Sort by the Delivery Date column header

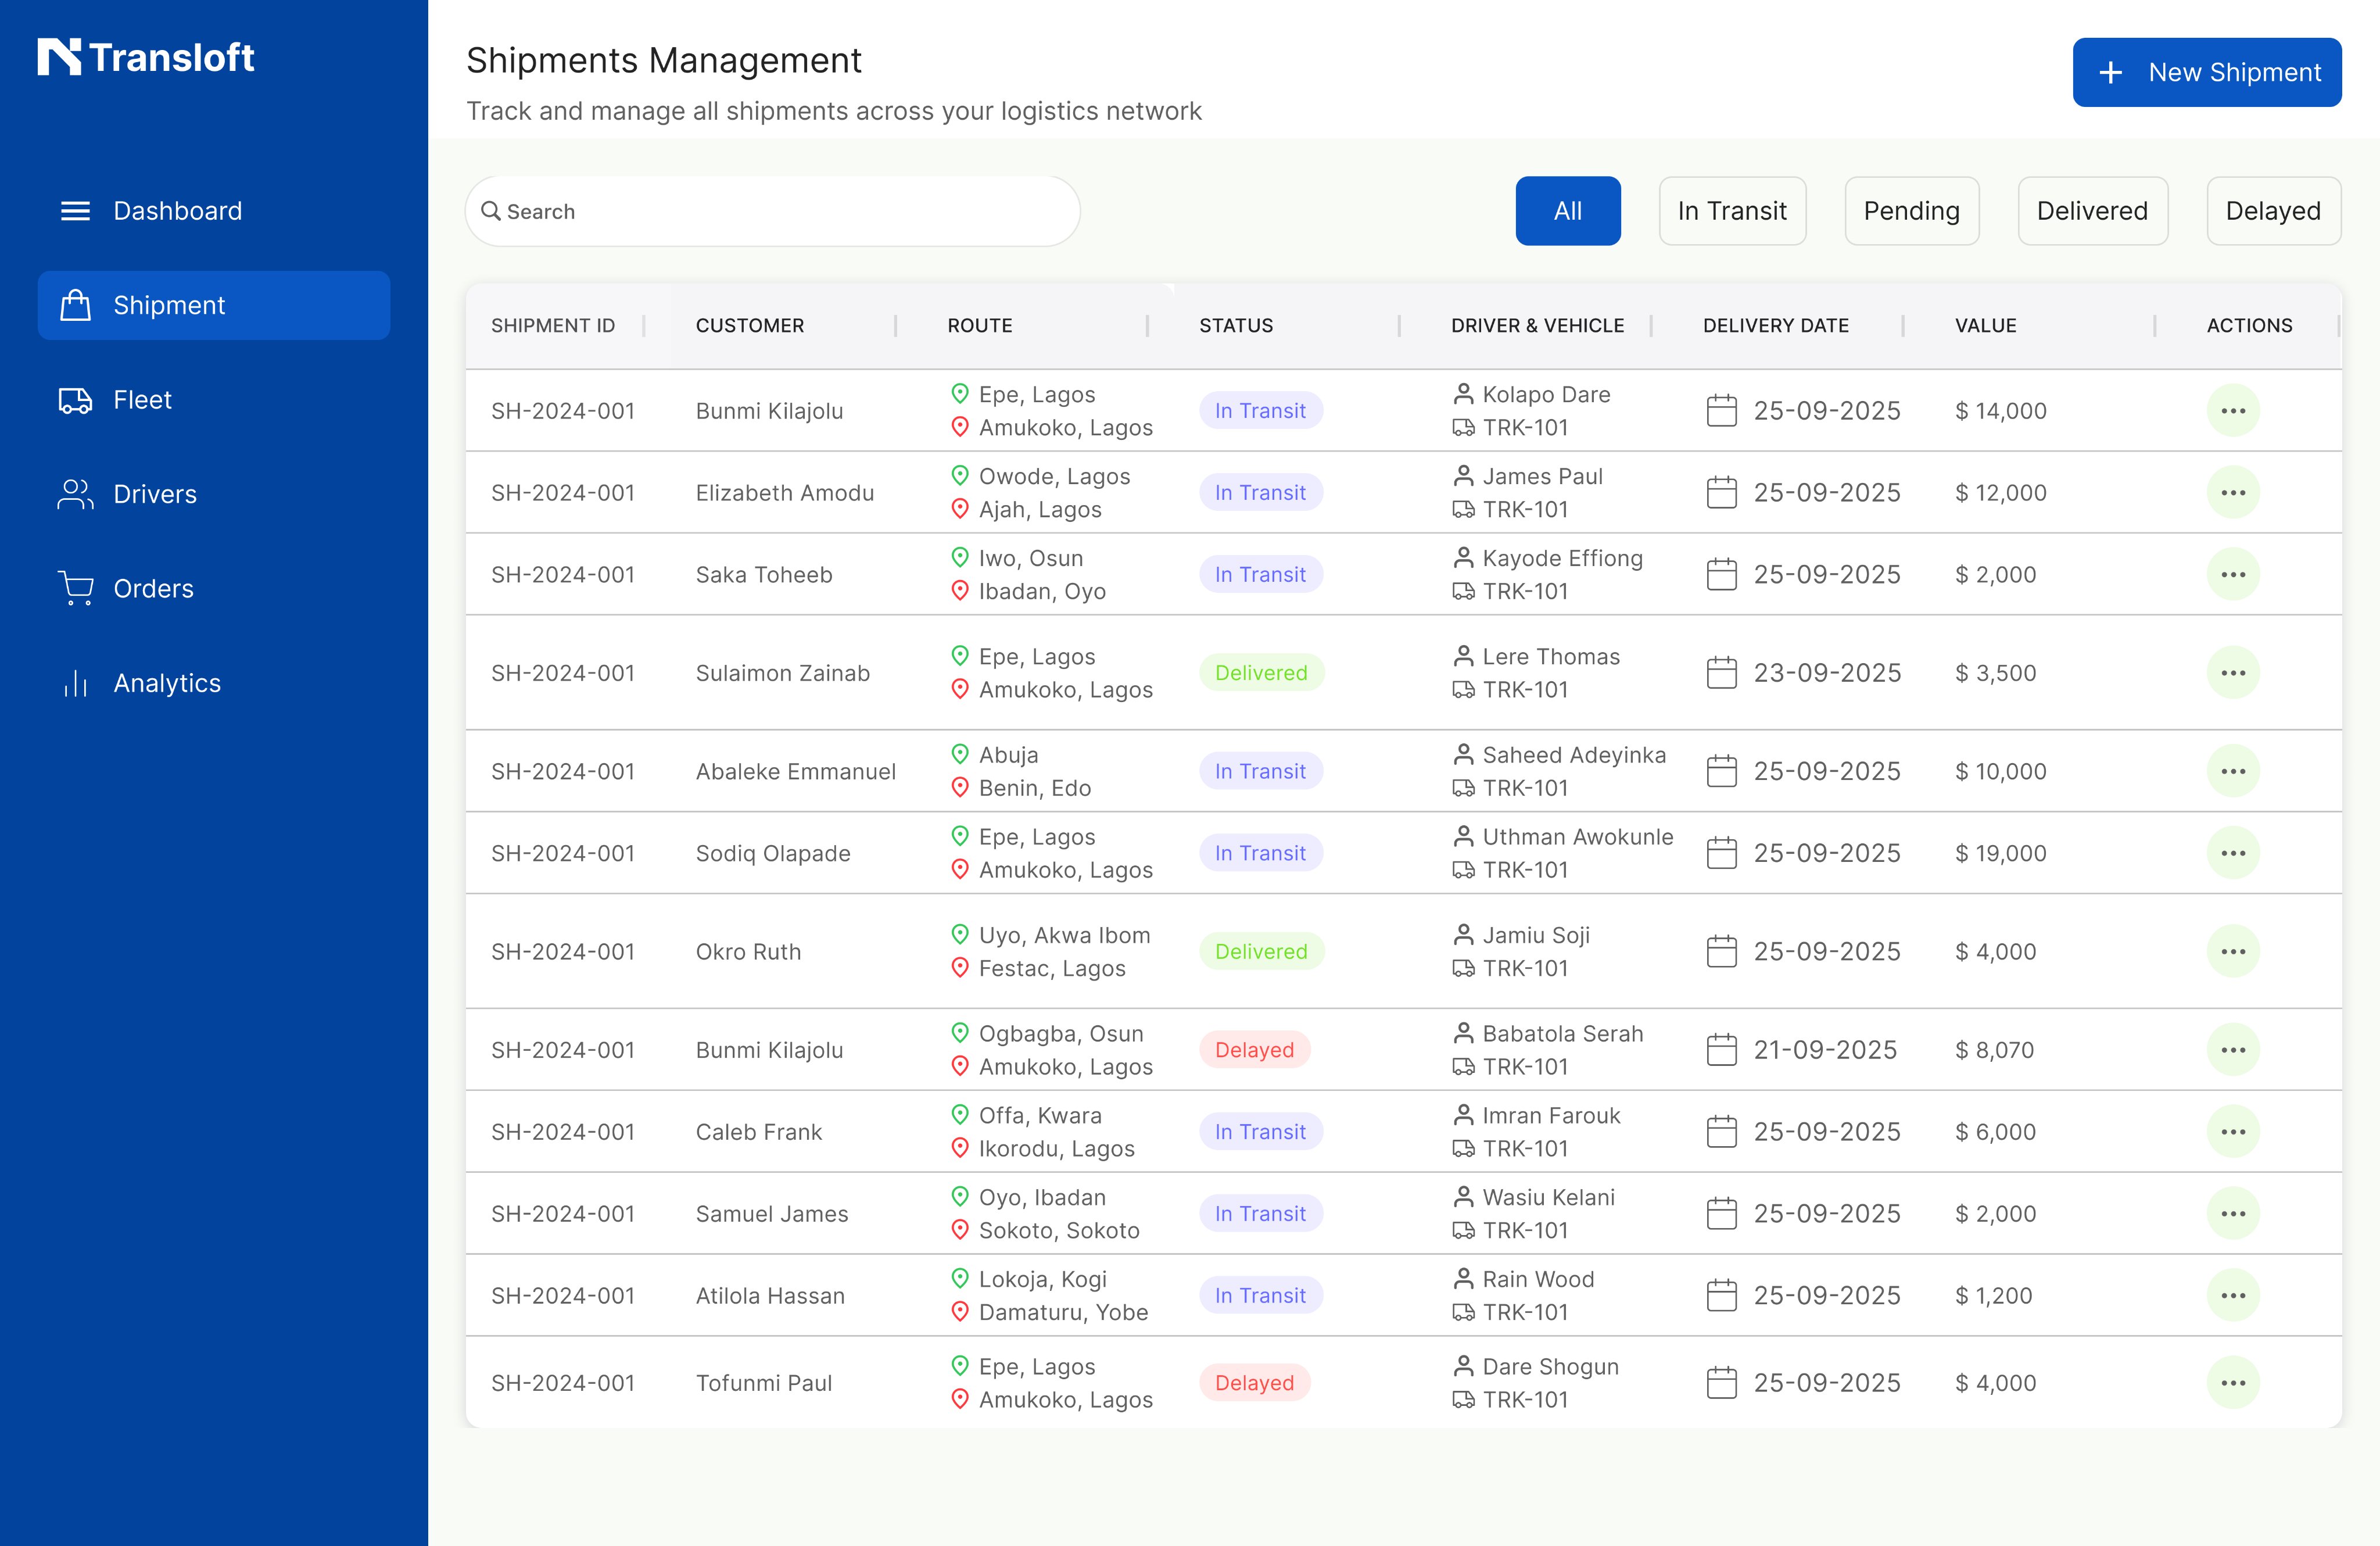pos(1775,325)
